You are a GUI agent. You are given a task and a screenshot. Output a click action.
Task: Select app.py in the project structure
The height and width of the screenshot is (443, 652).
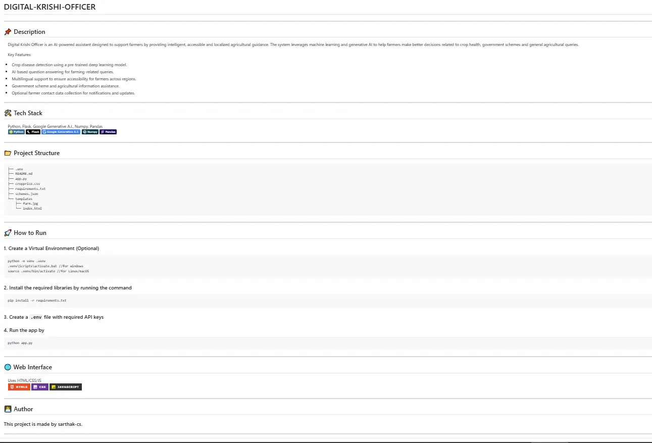pos(20,178)
